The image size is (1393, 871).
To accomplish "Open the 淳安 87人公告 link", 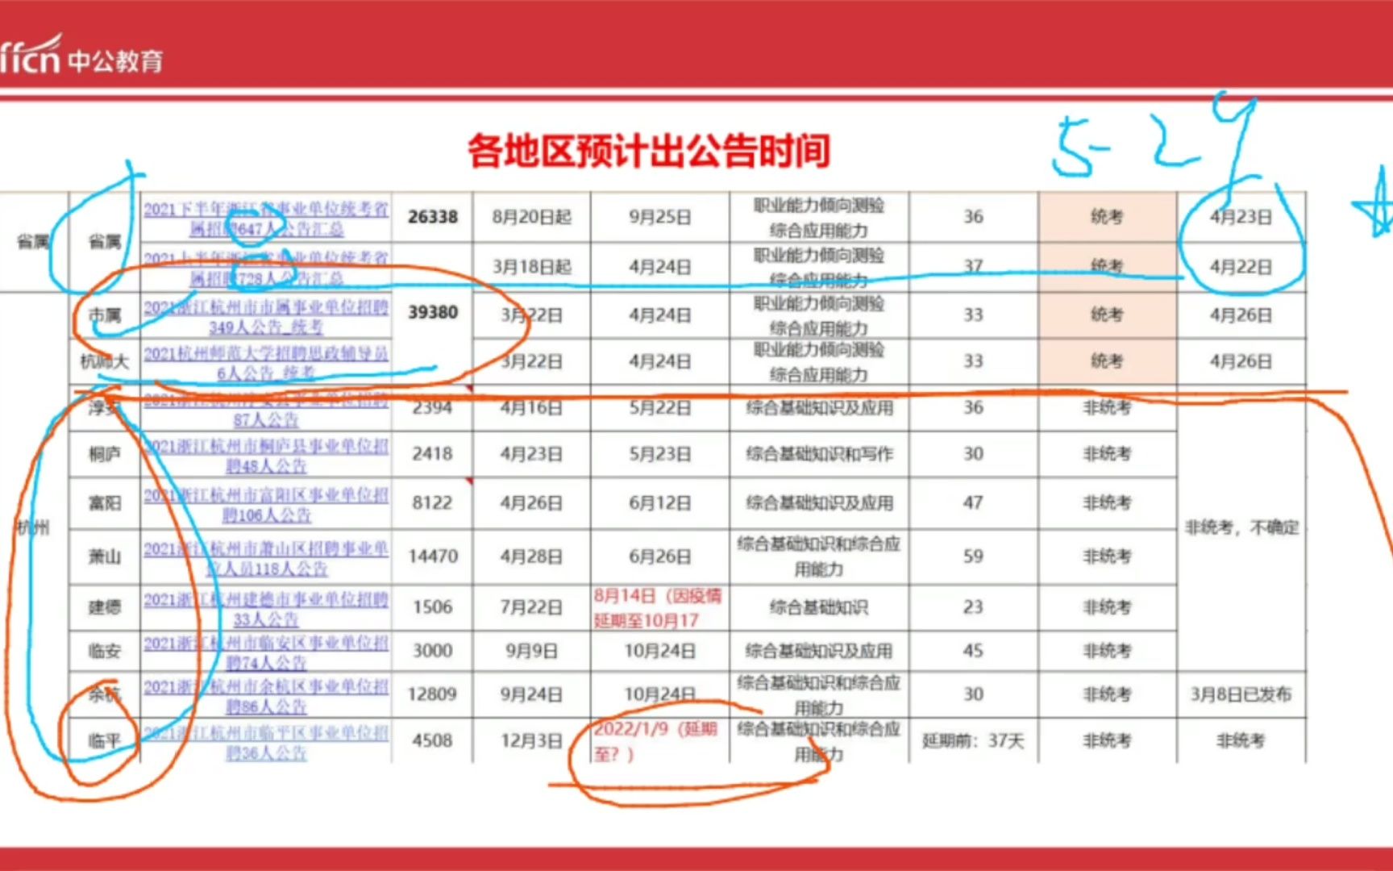I will click(x=266, y=410).
